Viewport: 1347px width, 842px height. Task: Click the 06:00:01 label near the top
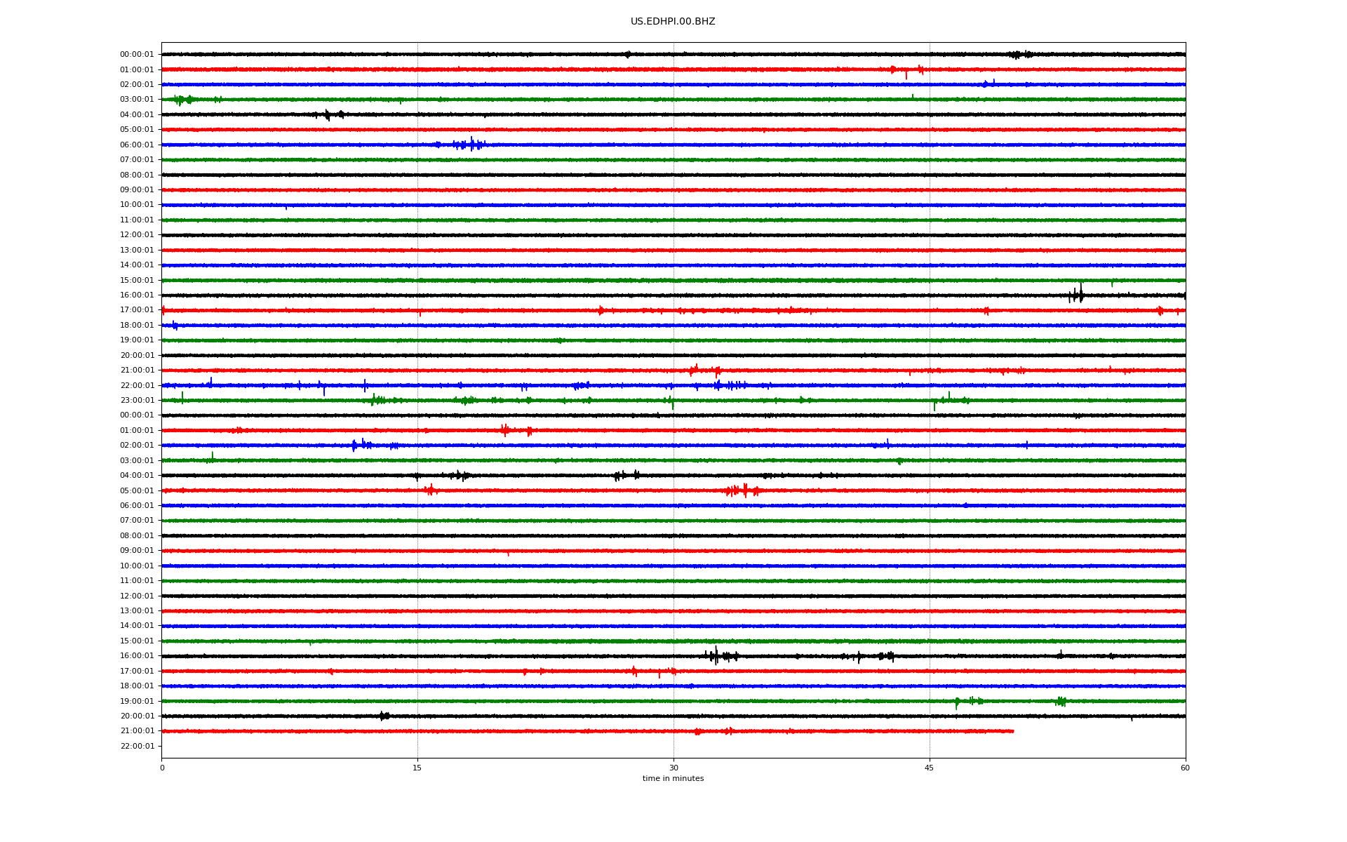tap(136, 145)
